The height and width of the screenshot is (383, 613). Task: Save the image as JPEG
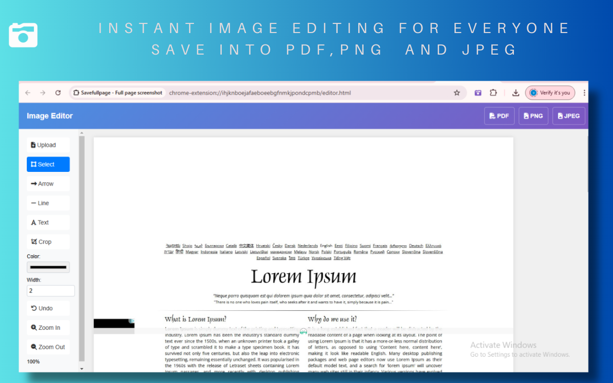[x=568, y=115]
